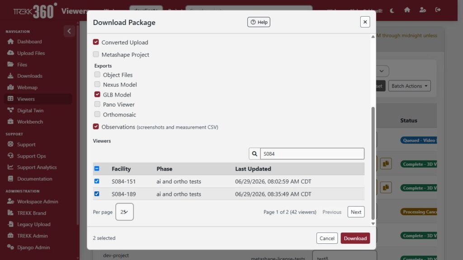The image size is (463, 260).
Task: Open TREKK Brand settings
Action: tap(31, 213)
